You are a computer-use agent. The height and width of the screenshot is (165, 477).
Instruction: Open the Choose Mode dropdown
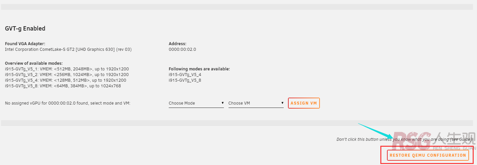tap(196, 103)
